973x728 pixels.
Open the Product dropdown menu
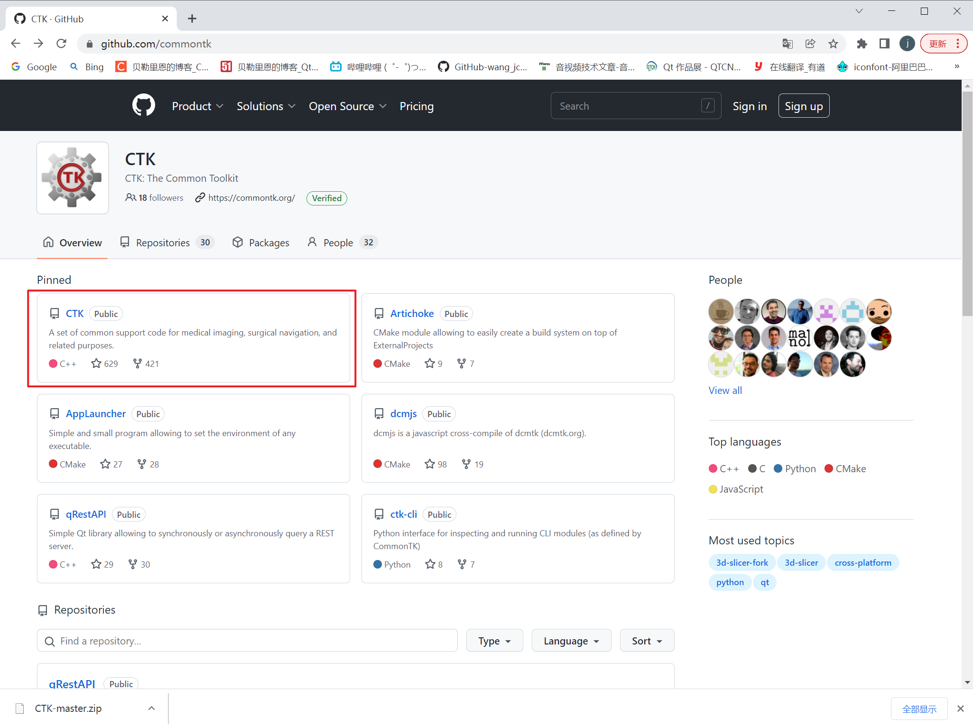pos(197,106)
